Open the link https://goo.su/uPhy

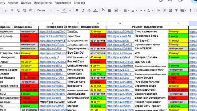pyautogui.click(x=50, y=48)
